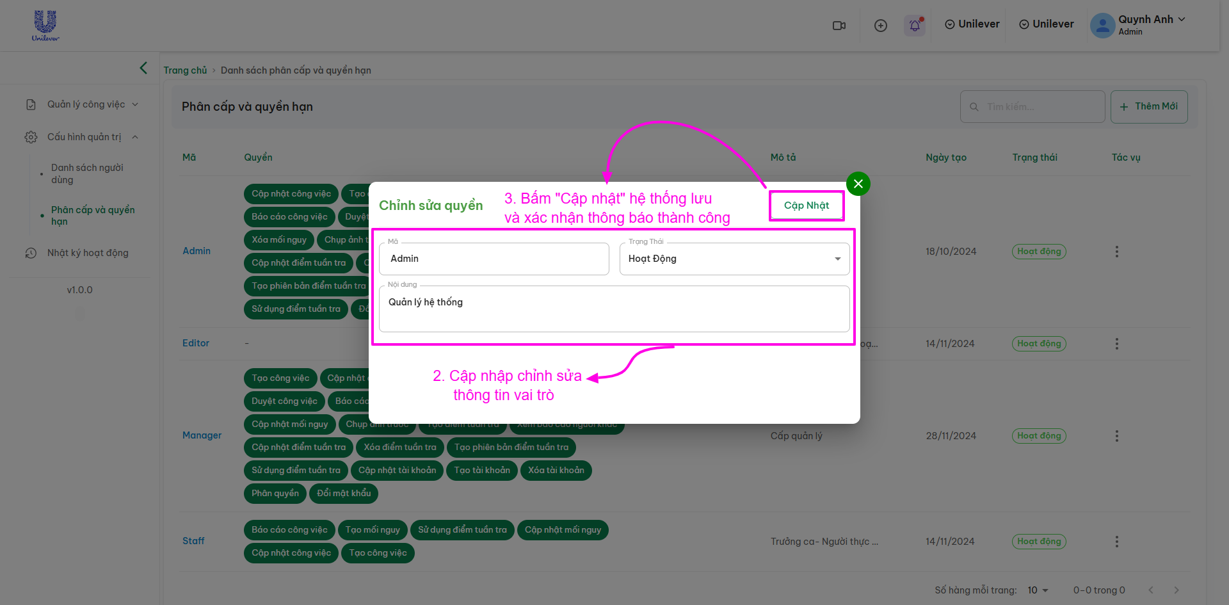Open Danh sách người dùng menu item
1229x605 pixels.
tap(88, 173)
